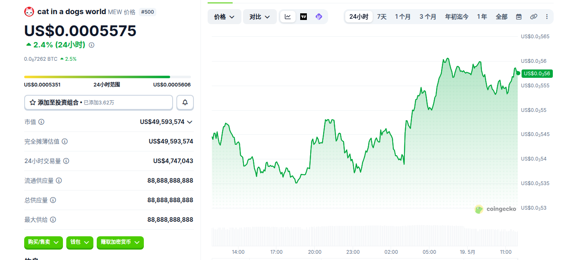Viewport: 567px width, 260px height.
Task: Click the 19. 5月 date axis label
Action: 467,252
